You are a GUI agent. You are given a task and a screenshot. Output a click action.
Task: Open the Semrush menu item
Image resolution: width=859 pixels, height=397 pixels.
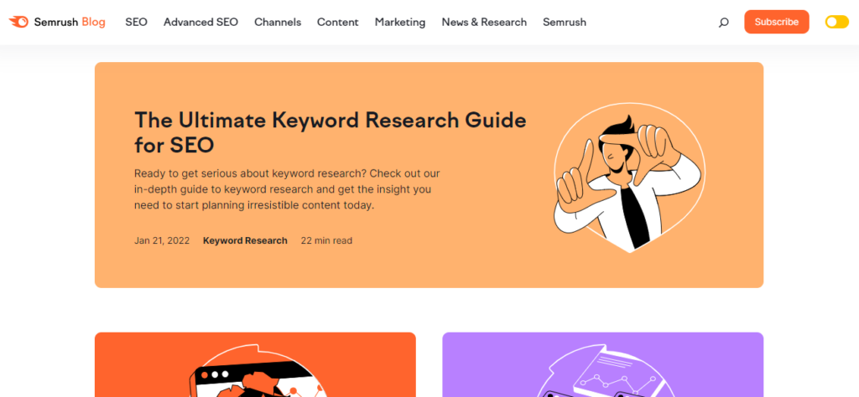coord(565,22)
